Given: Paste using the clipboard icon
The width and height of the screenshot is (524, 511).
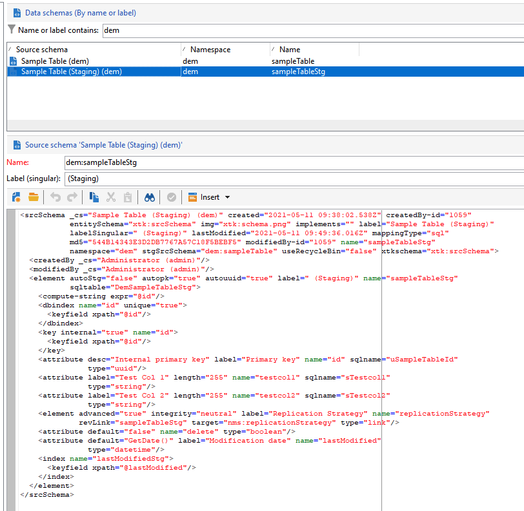Looking at the screenshot, I should pyautogui.click(x=128, y=197).
